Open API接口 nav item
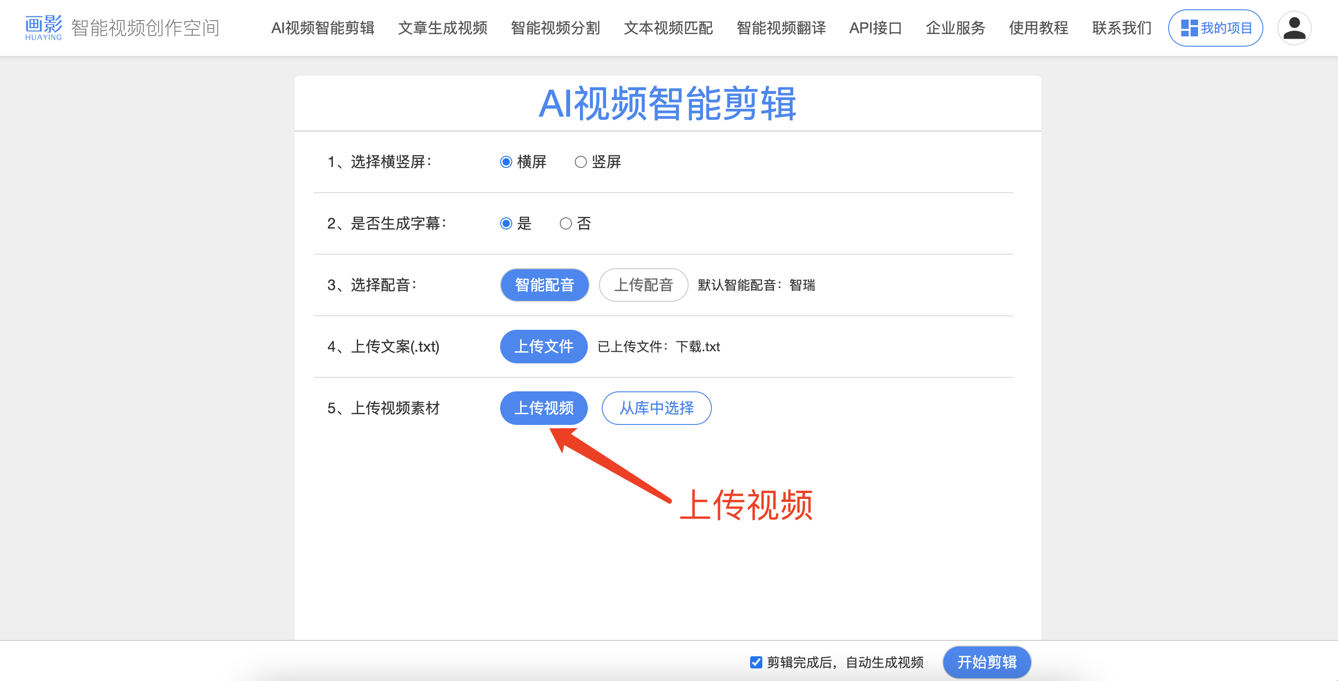The image size is (1338, 681). coord(875,28)
